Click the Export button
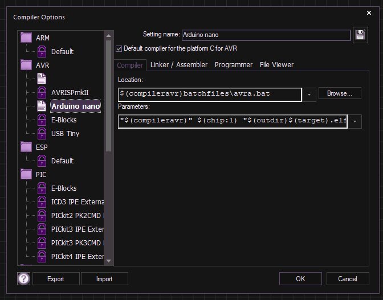This screenshot has width=383, height=300. coord(56,279)
